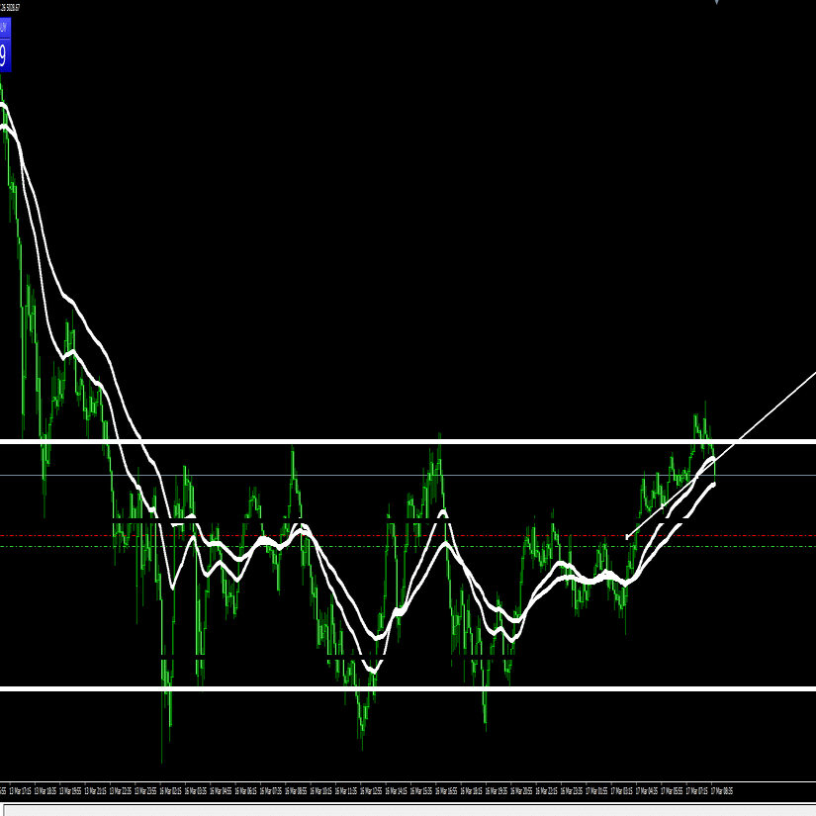Select the thin gray horizontal price line

408,475
